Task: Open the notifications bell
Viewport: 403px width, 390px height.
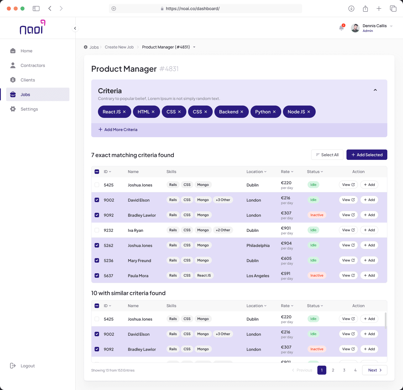Action: 341,27
